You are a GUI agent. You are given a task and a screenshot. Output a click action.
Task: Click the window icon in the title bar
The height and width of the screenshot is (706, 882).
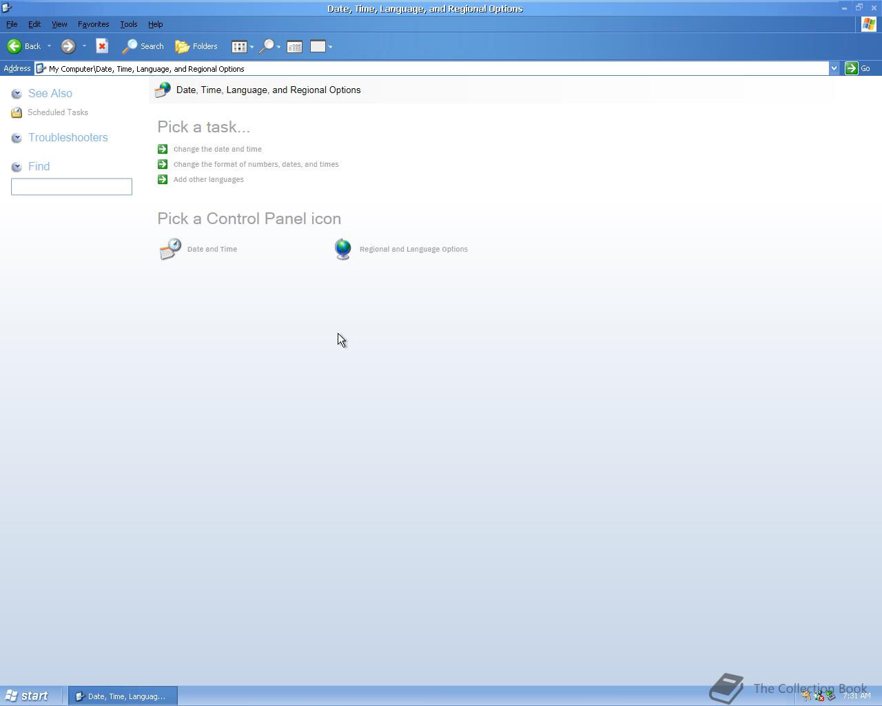coord(7,8)
